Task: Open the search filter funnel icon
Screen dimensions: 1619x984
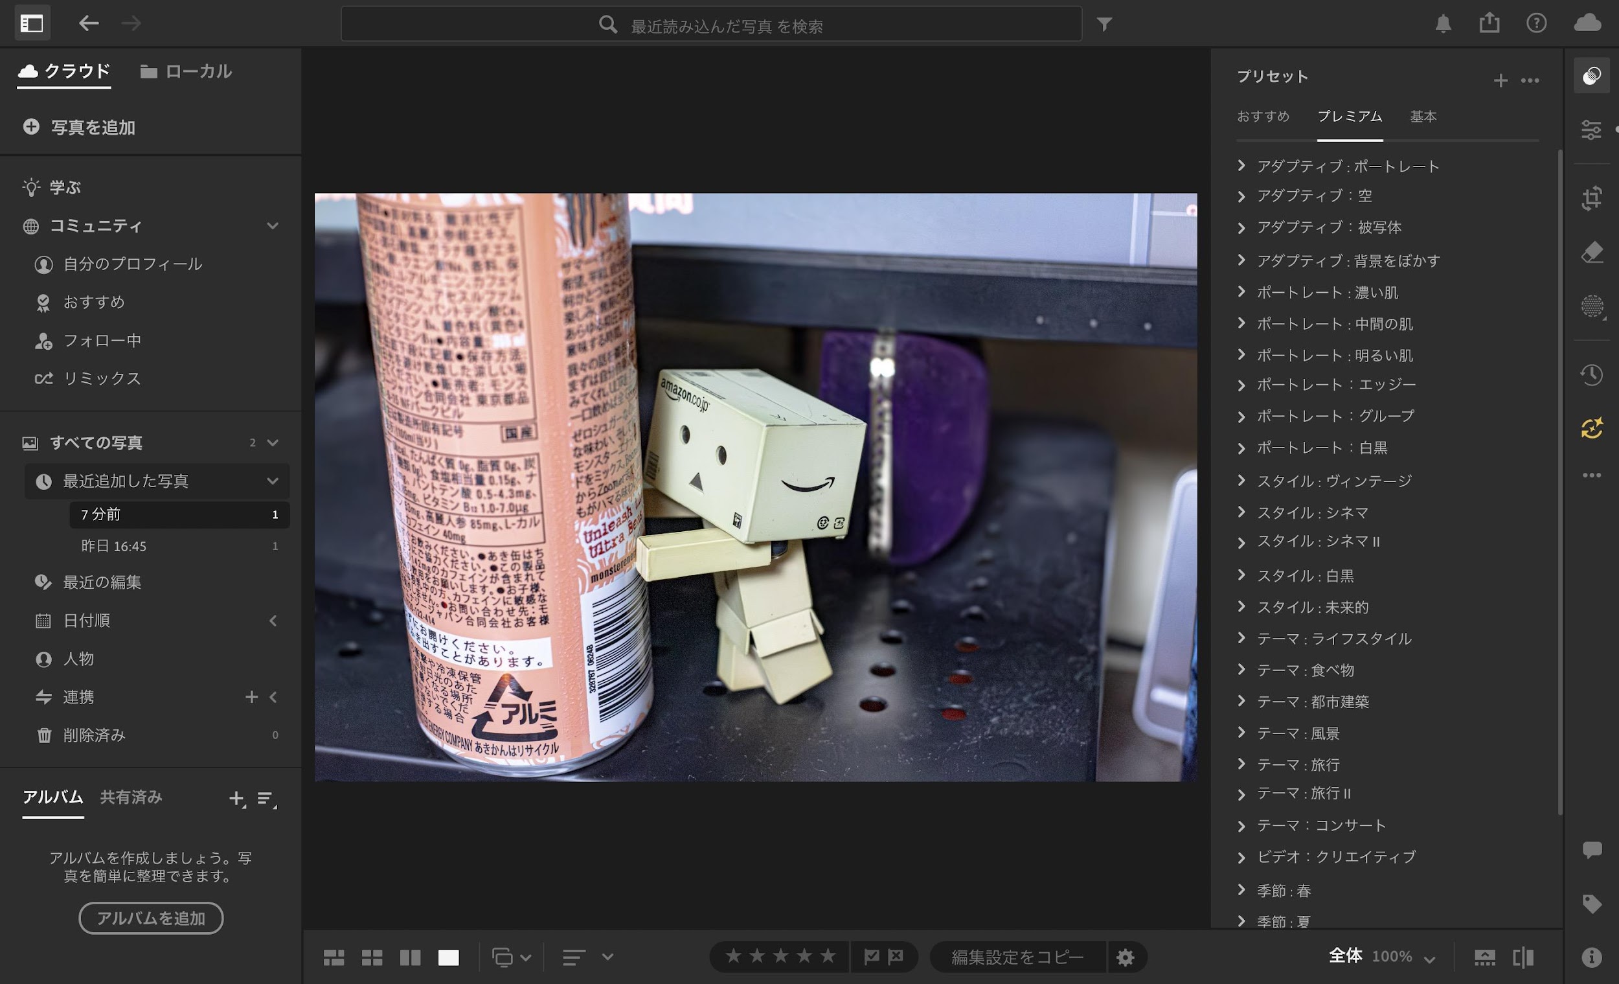Action: (1105, 25)
